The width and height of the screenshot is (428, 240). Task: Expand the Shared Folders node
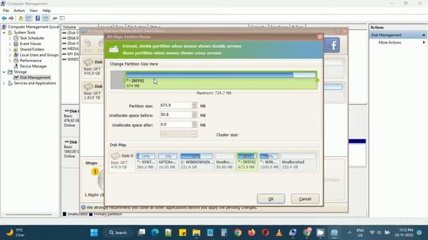pos(10,49)
